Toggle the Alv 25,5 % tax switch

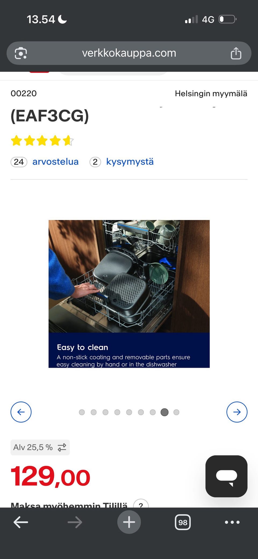click(40, 447)
